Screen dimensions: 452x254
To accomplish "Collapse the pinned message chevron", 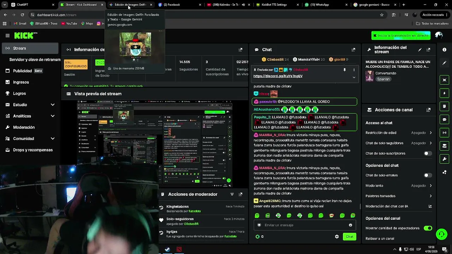I will [x=354, y=77].
